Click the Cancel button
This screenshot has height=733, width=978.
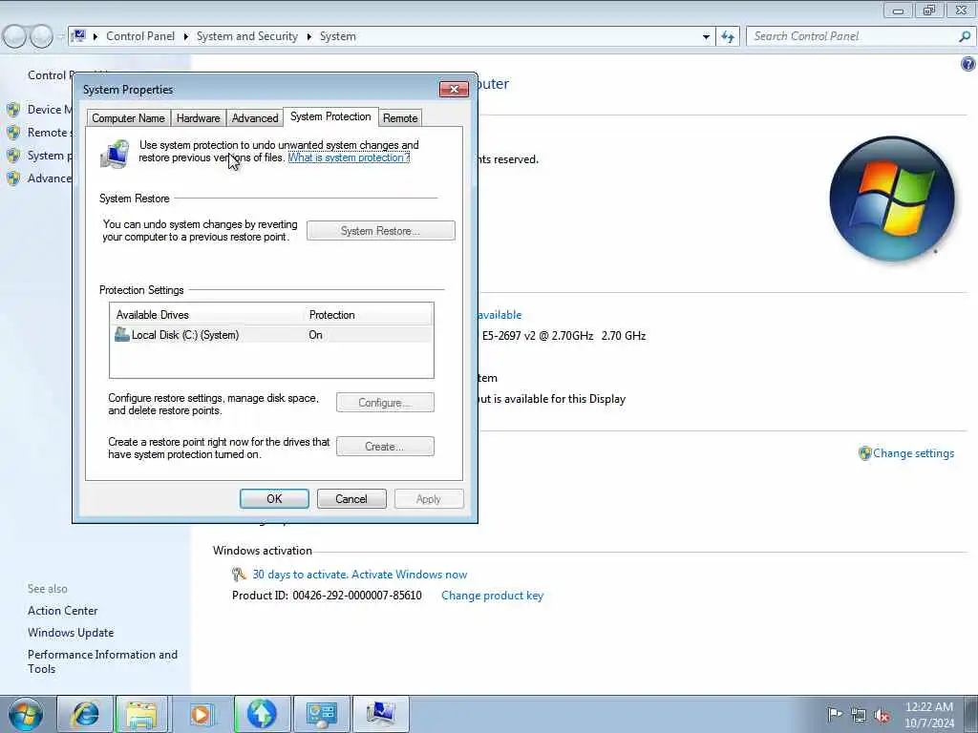351,498
